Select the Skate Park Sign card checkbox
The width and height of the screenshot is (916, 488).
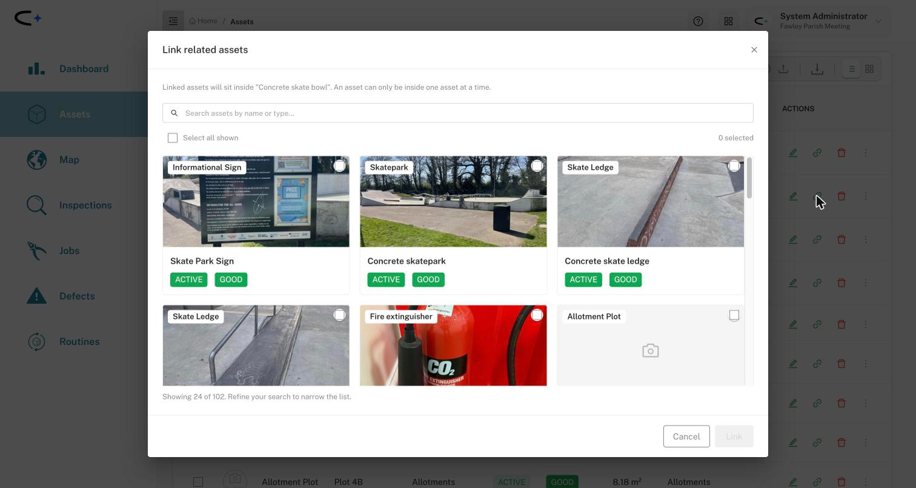[339, 165]
